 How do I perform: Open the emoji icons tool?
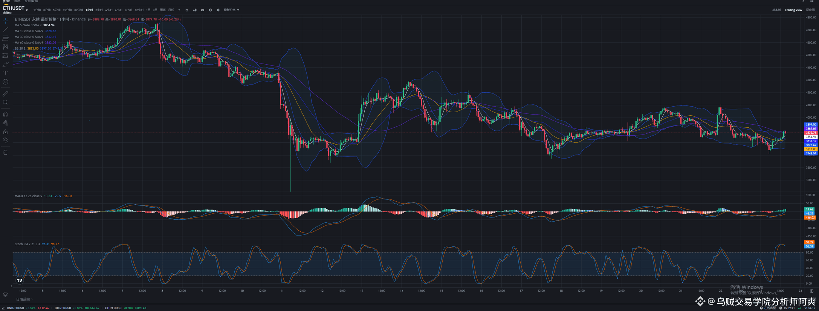pyautogui.click(x=5, y=82)
